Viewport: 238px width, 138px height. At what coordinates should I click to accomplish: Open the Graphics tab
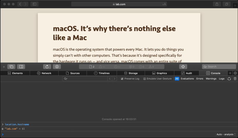point(159,73)
